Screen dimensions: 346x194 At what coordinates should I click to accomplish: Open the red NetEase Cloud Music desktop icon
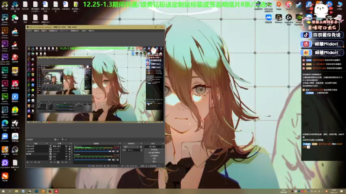click(x=15, y=84)
